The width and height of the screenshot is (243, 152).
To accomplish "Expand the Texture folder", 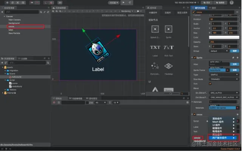I will [5, 90].
